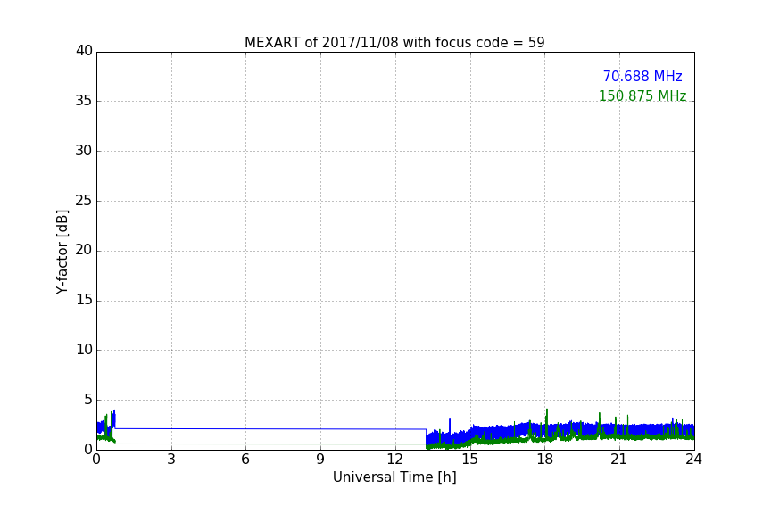Click the x-axis tick label 24
The image size is (771, 514).
693,460
